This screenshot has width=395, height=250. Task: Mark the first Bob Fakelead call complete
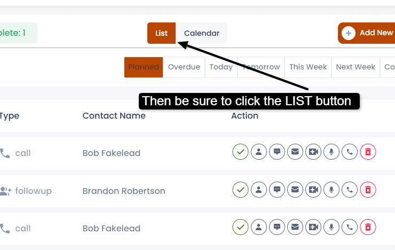point(241,152)
